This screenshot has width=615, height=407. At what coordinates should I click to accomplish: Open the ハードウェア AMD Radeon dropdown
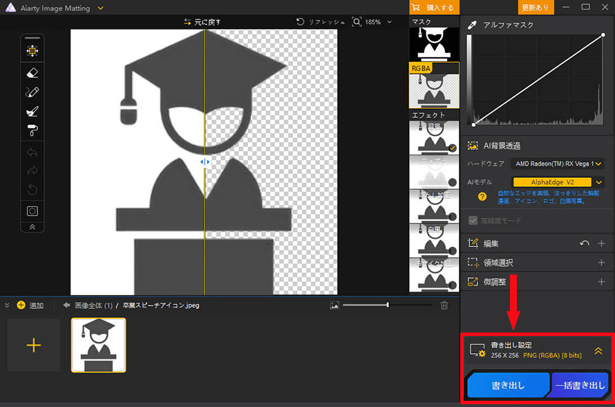pyautogui.click(x=558, y=163)
